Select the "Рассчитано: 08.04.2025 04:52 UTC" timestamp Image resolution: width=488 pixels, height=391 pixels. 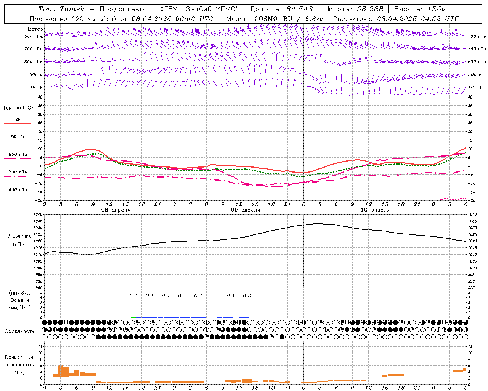(x=396, y=19)
